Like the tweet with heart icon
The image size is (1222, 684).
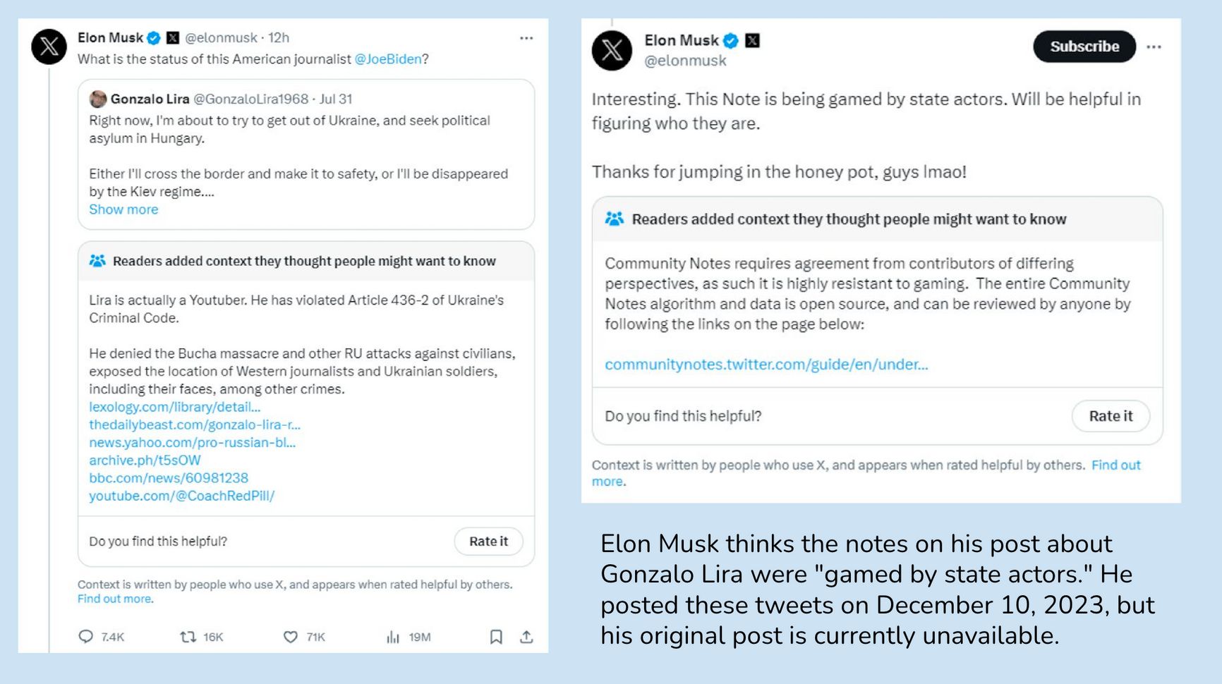(291, 637)
